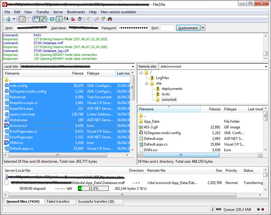Open the File menu
This screenshot has width=271, height=215.
7,12
